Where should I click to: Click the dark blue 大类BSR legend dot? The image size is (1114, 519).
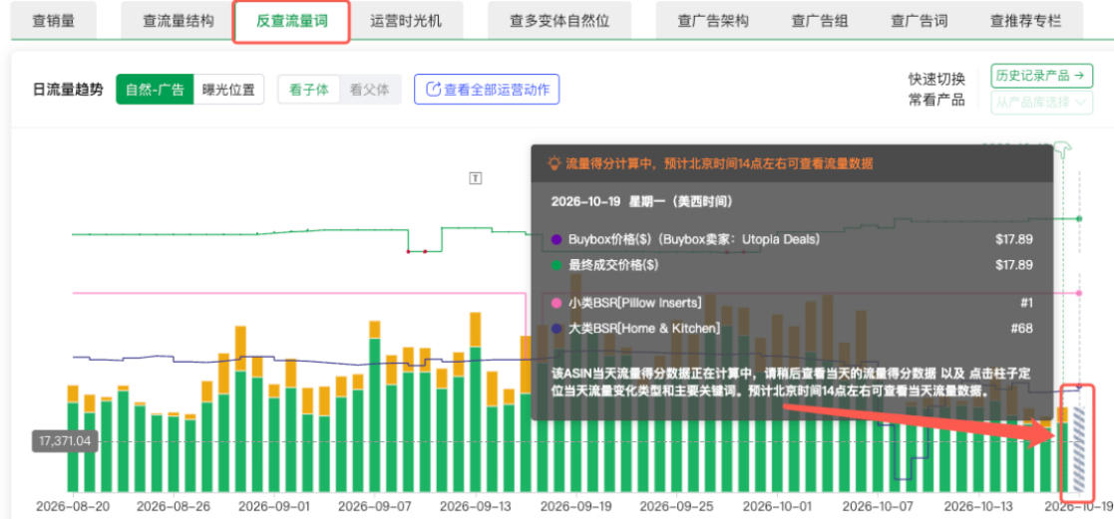tap(557, 328)
